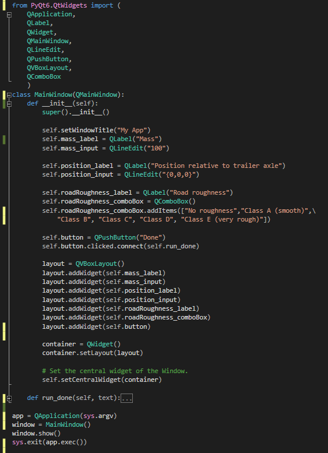Viewport: 328px width, 453px height.
Task: Click 'layout.addWidget(self.position_label)' line
Action: tap(111, 290)
